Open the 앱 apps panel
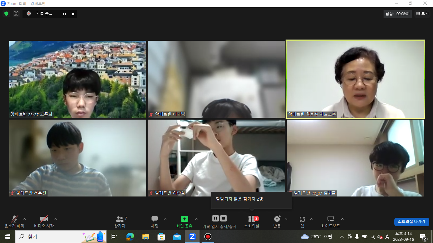 pos(302,221)
